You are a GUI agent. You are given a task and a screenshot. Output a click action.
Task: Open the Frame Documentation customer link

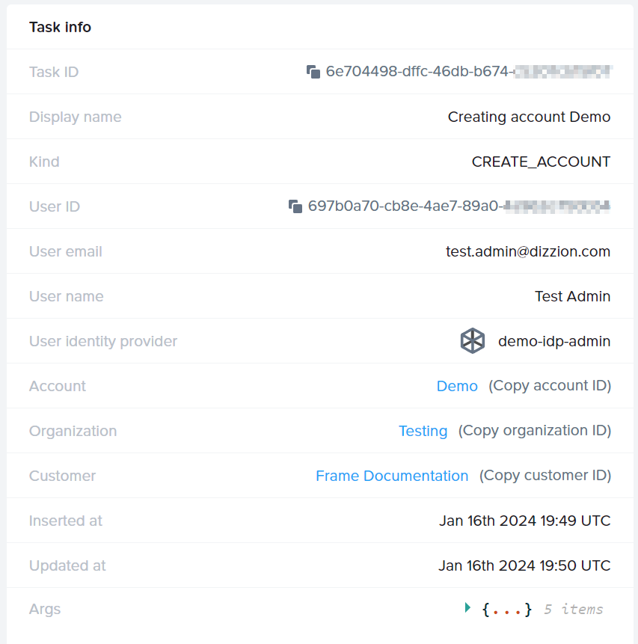392,475
